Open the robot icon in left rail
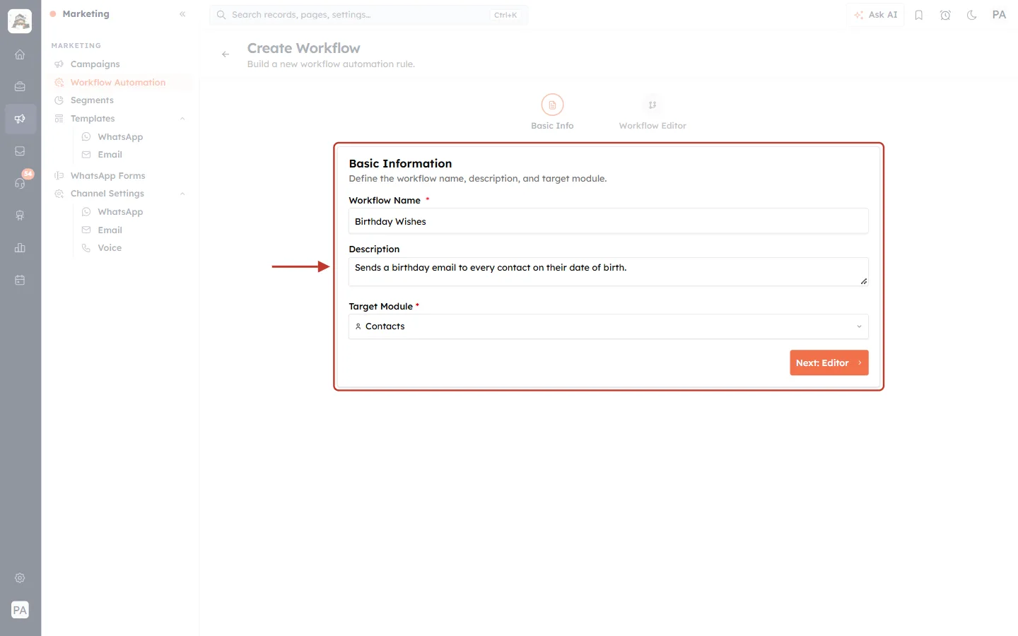The image size is (1018, 636). (x=20, y=216)
